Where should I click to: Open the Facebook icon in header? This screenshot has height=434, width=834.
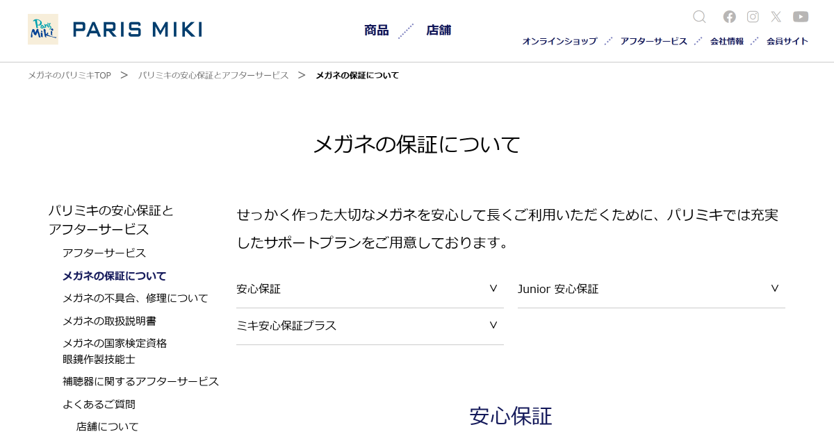pos(729,17)
